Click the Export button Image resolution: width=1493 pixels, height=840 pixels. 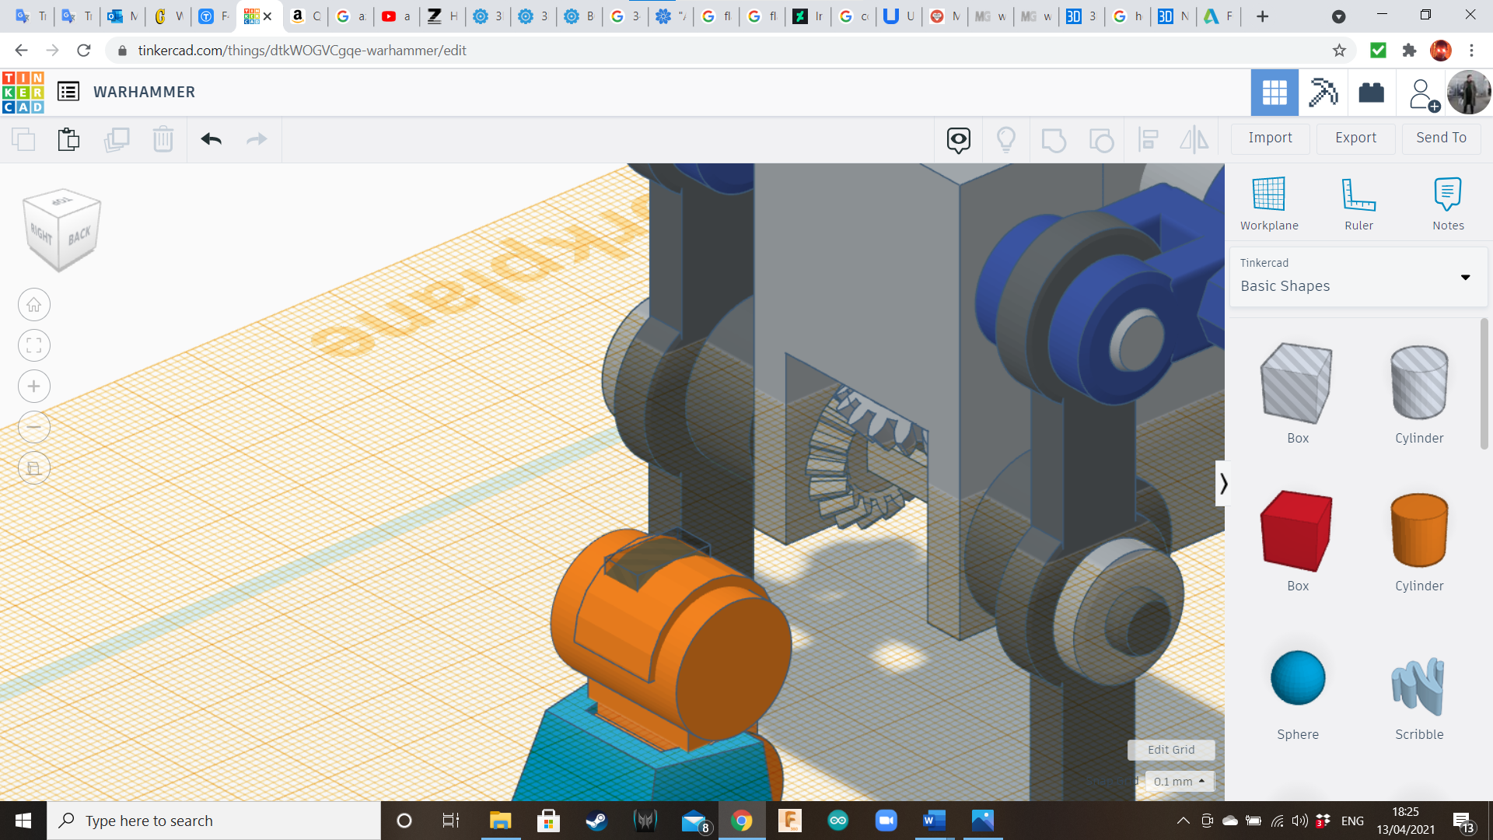click(x=1355, y=138)
